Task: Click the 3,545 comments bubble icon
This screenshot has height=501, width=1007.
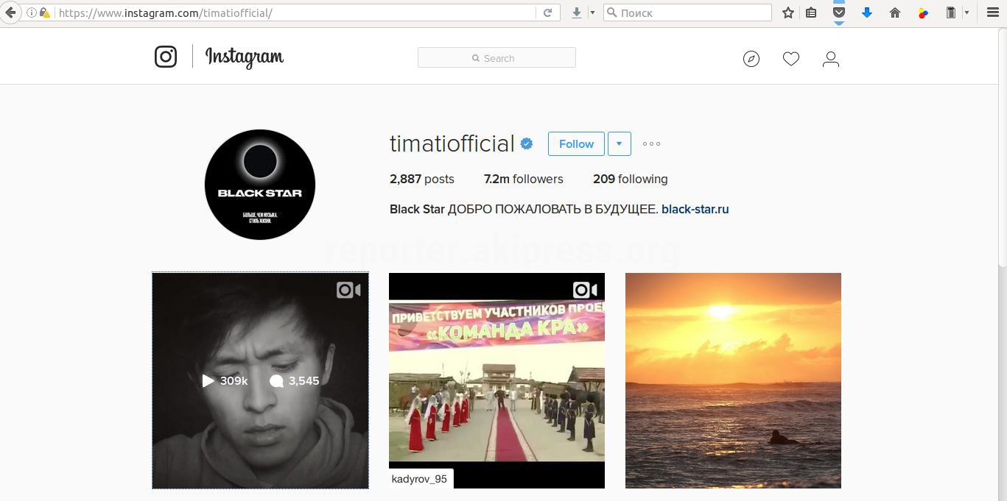Action: tap(276, 381)
